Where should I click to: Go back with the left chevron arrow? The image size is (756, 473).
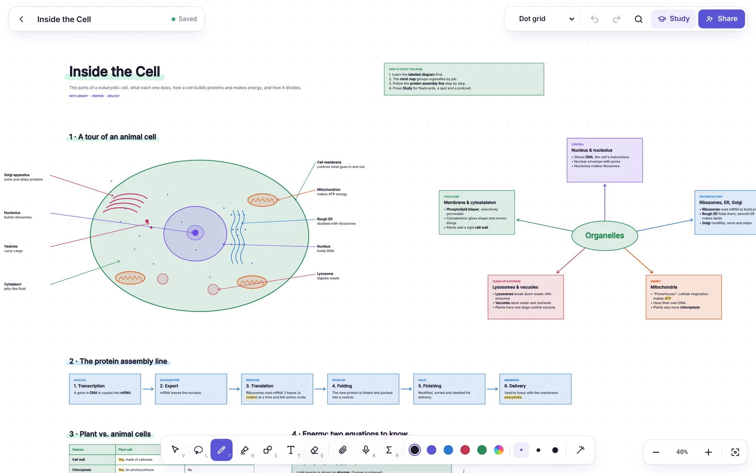tap(21, 19)
